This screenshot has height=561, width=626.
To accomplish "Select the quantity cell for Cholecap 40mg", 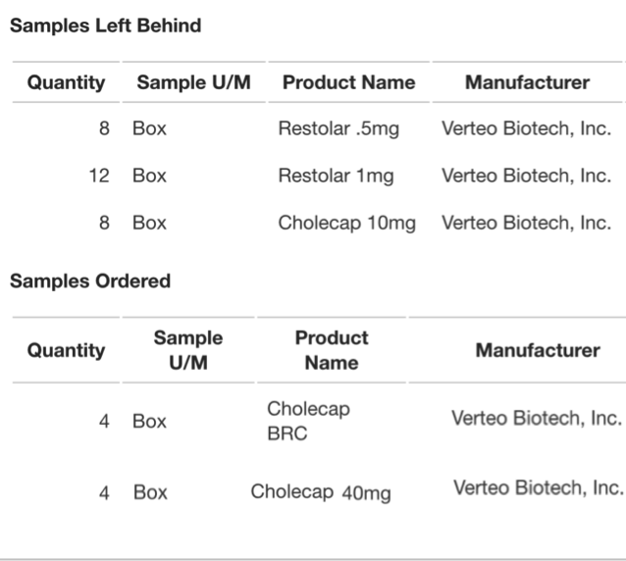I will 102,493.
